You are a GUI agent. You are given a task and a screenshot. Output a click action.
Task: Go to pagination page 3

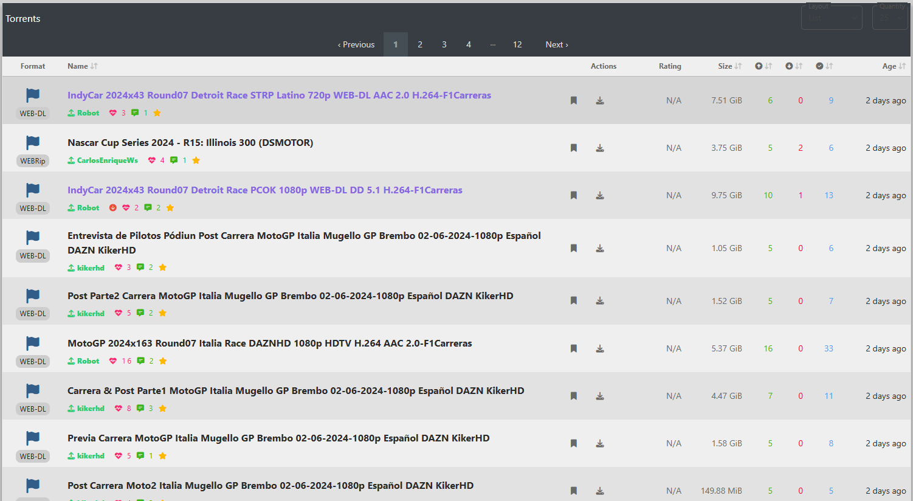click(x=444, y=44)
